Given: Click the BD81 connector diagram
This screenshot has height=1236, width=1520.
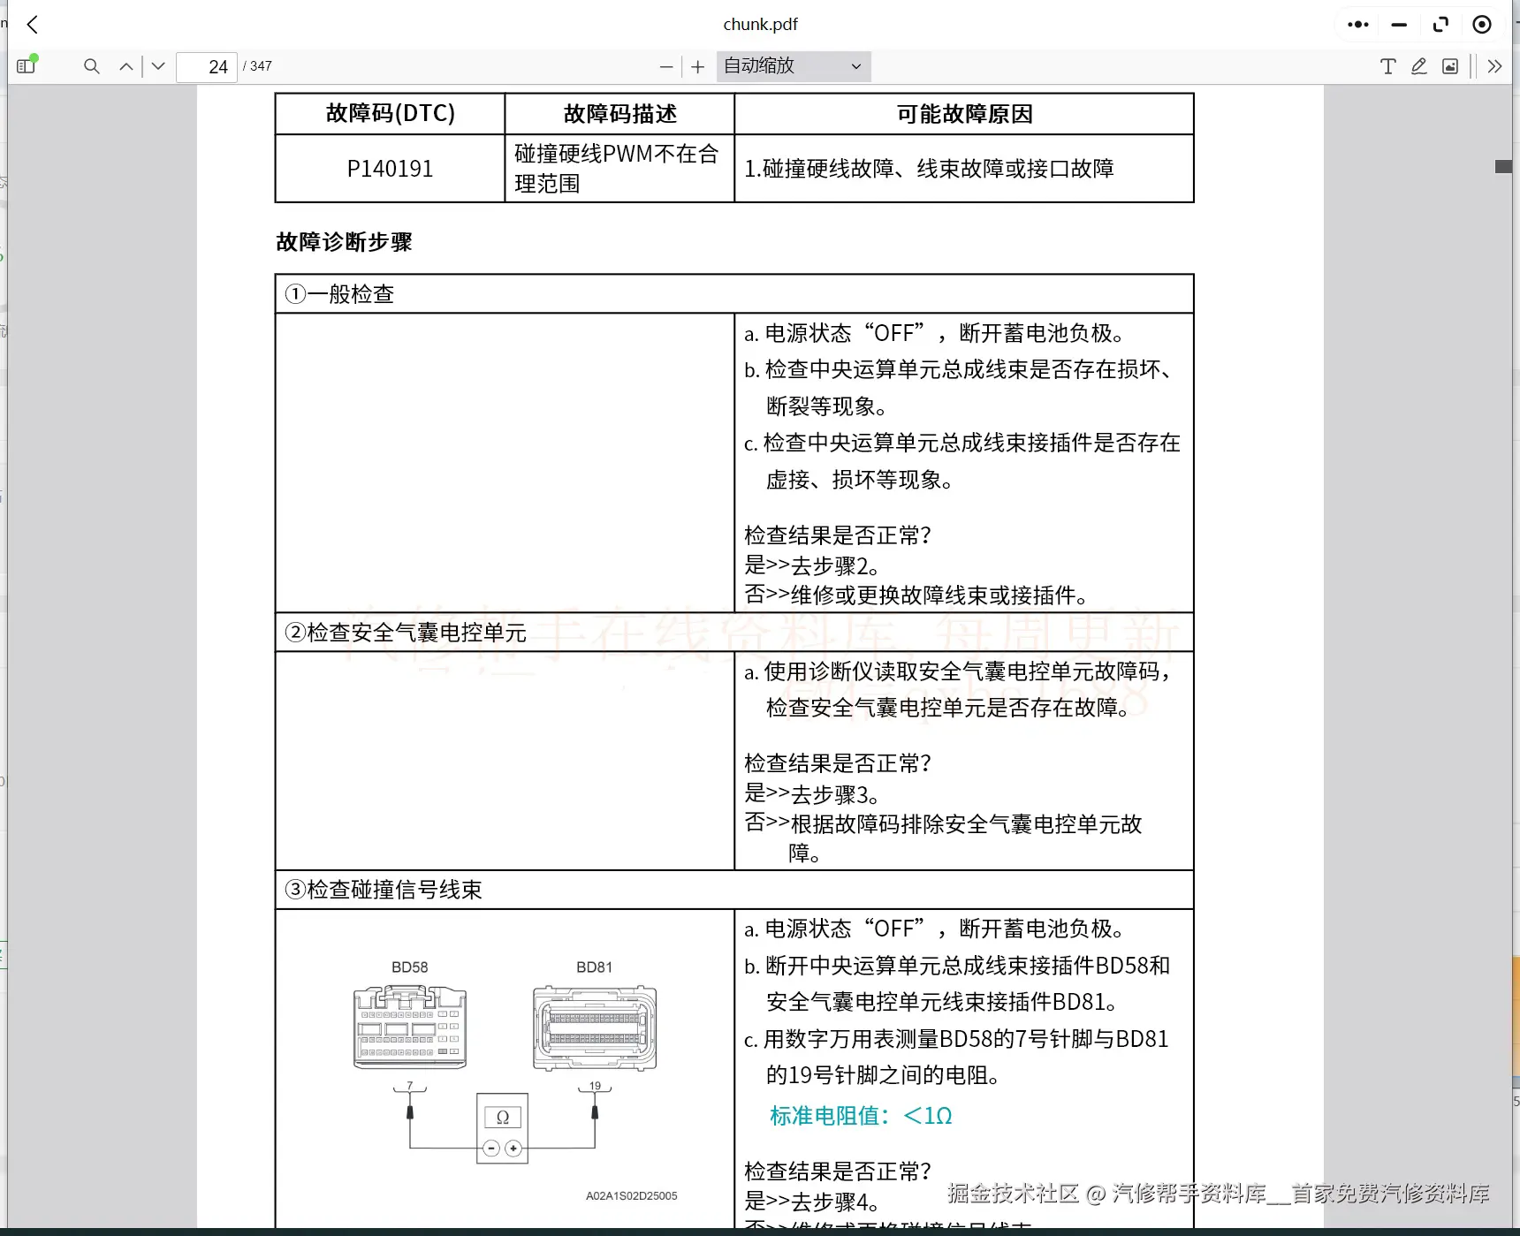Looking at the screenshot, I should point(595,1028).
